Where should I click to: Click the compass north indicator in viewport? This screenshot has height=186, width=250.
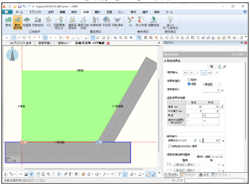point(12,55)
